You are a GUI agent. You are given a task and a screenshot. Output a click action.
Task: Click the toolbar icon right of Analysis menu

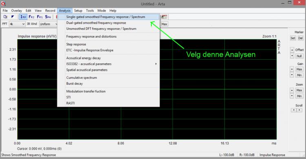164,17
